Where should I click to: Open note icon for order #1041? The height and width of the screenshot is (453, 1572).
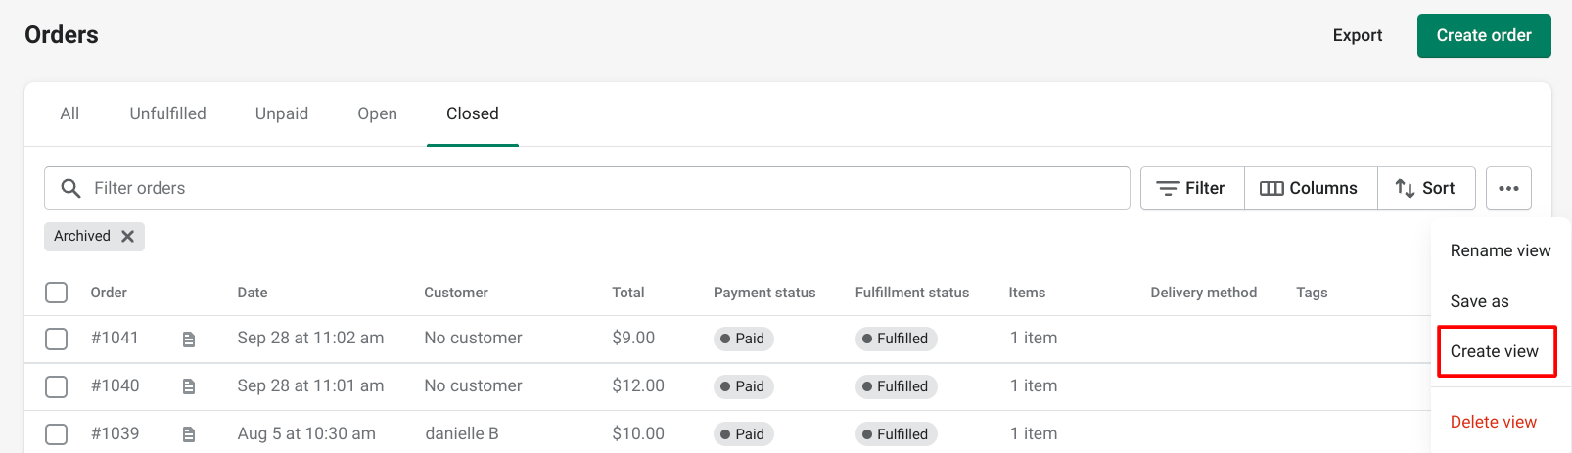click(189, 339)
